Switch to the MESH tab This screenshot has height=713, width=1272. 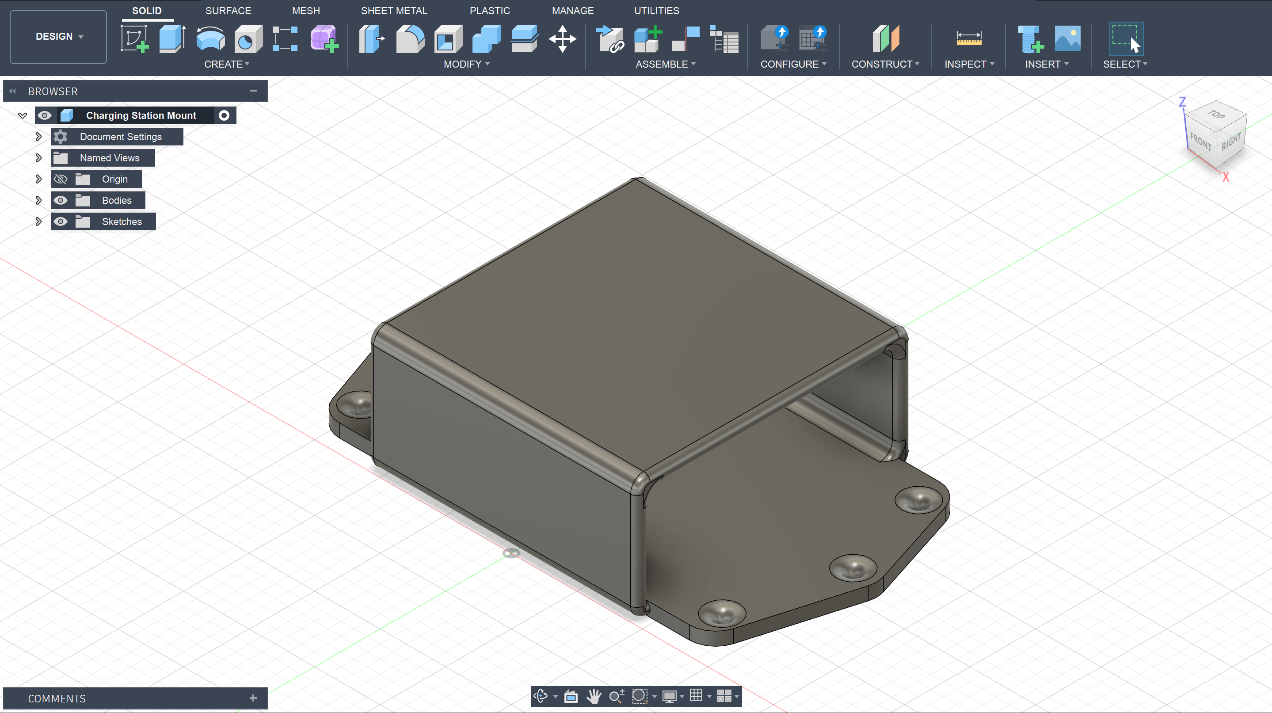point(306,11)
